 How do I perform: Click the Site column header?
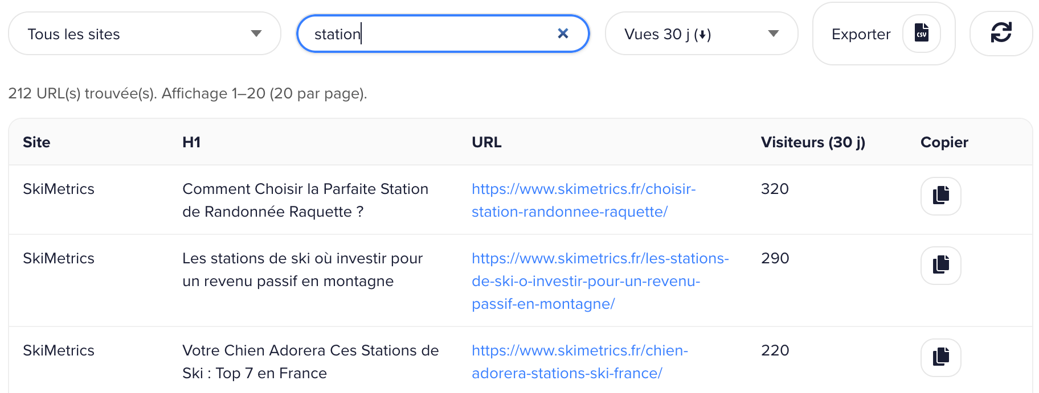36,142
